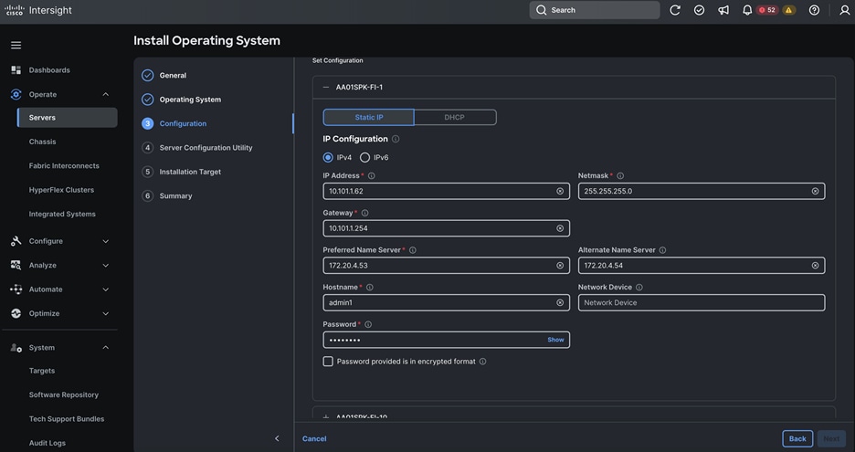Open the notifications bell icon
Viewport: 855px width, 452px height.
(x=747, y=10)
